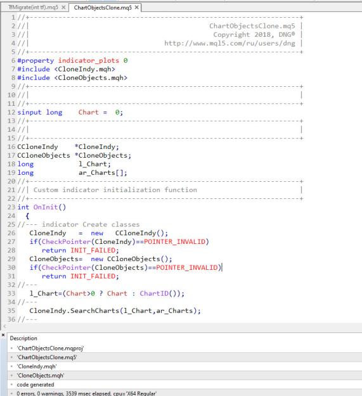Screen dimensions: 362x396
Task: Click on INIT_FAILED on line 28
Action: [93, 250]
